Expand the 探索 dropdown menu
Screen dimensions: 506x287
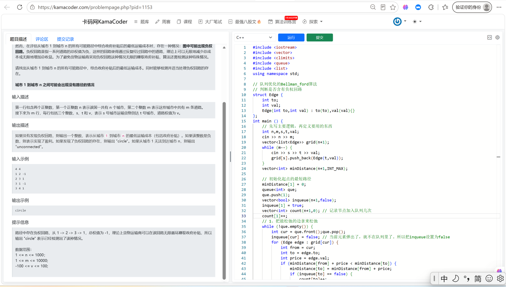312,22
